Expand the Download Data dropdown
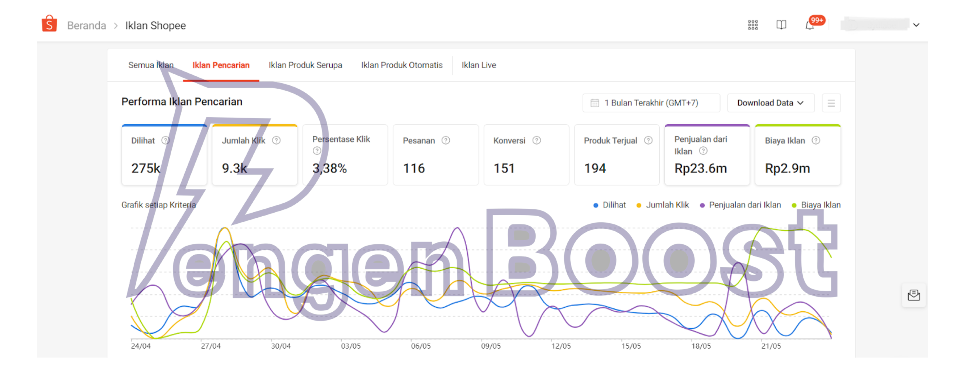The width and height of the screenshot is (965, 367). pyautogui.click(x=770, y=103)
